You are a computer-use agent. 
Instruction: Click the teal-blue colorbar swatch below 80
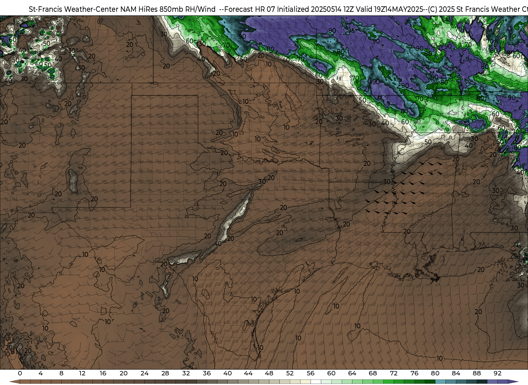(440, 382)
